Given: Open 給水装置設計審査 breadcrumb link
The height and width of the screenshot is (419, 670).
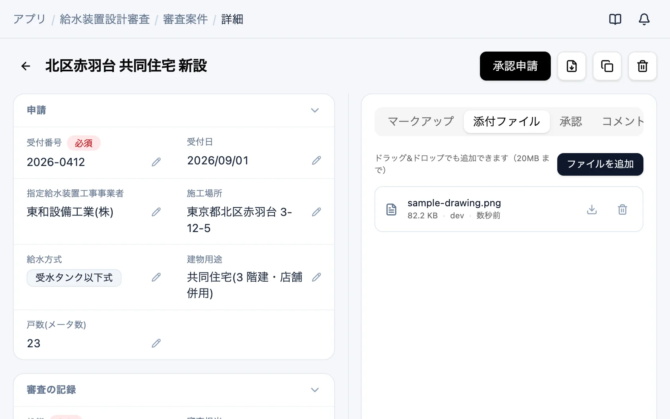Looking at the screenshot, I should (x=105, y=19).
